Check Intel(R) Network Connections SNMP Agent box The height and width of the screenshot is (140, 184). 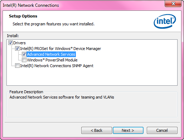pos(17,66)
